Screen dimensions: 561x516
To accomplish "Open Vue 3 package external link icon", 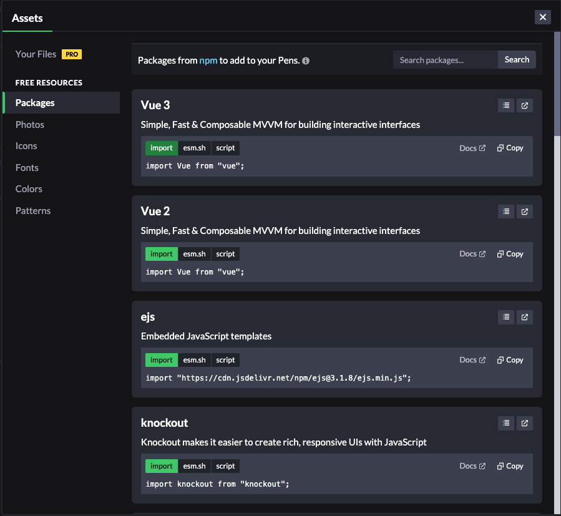I will (x=525, y=105).
